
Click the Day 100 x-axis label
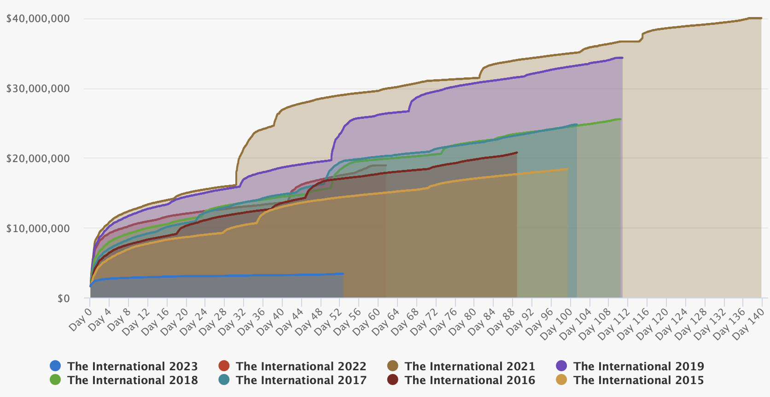[x=557, y=323]
